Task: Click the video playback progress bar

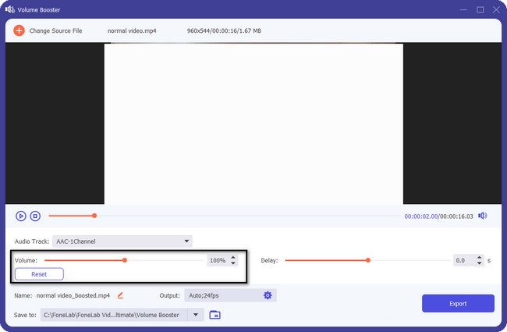Action: coord(234,216)
